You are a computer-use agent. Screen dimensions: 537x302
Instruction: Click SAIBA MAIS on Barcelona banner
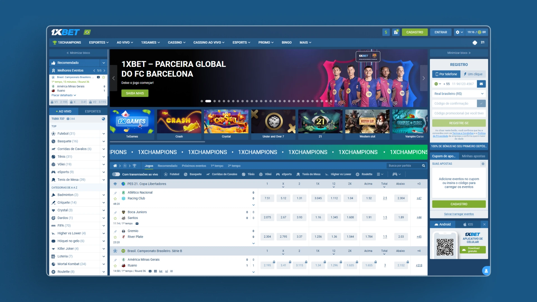tap(135, 93)
